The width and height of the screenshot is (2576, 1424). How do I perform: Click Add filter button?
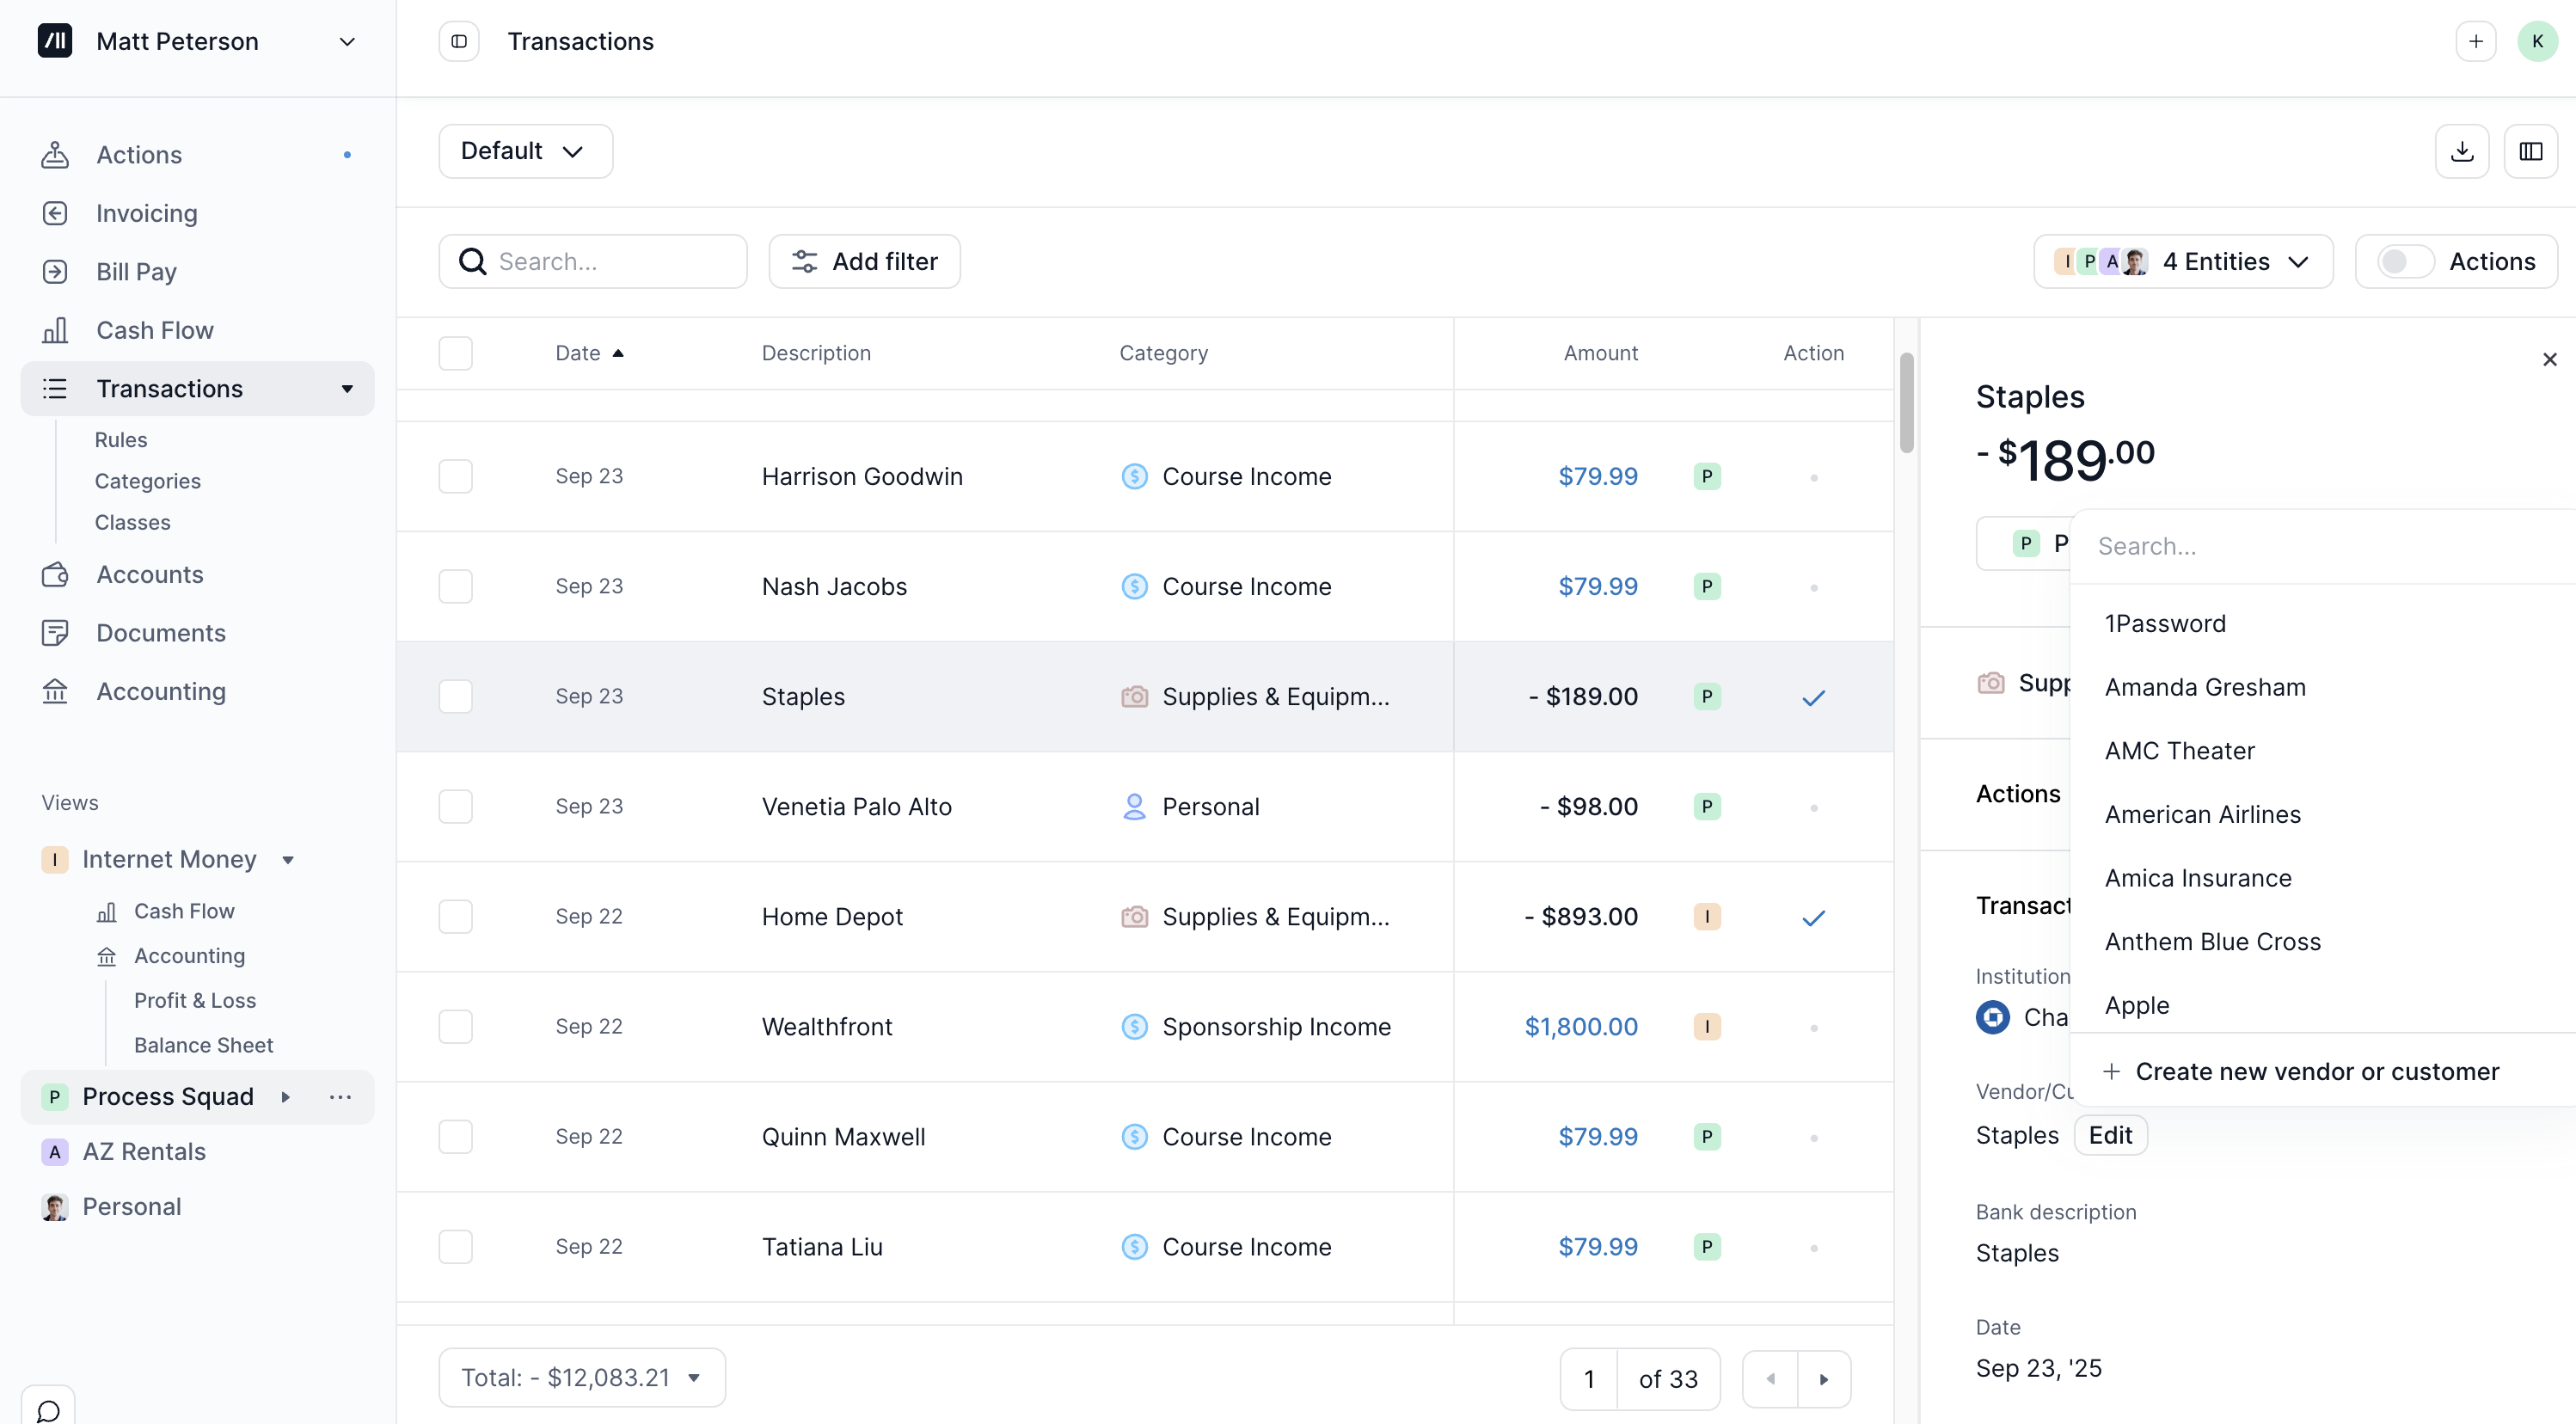864,262
